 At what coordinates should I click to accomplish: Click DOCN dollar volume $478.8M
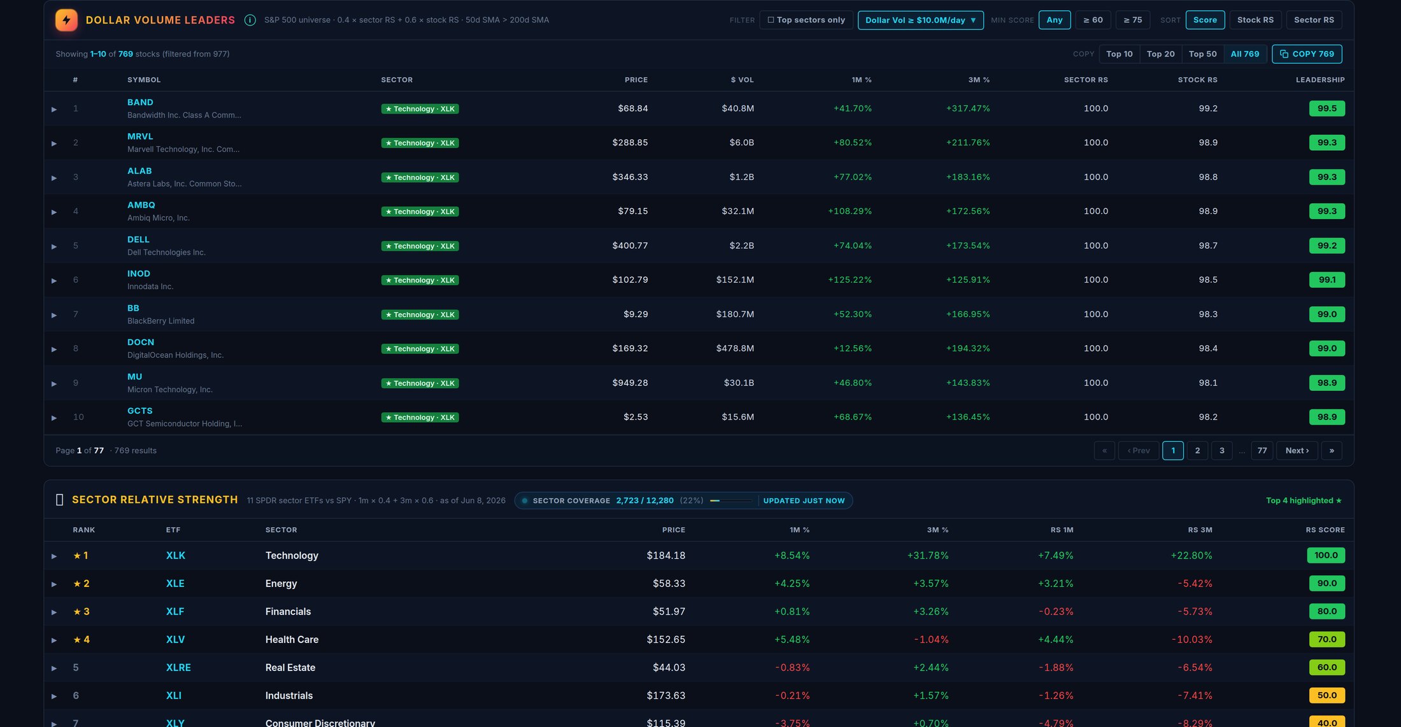click(735, 349)
